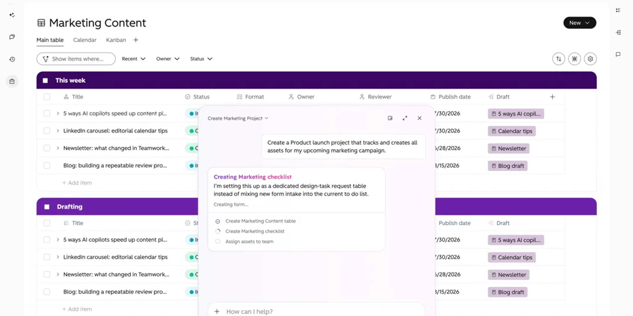
Task: Add a new column with plus icon
Action: tap(552, 97)
